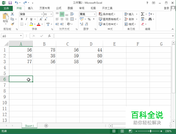Click 登录 to sign in

tap(166, 8)
